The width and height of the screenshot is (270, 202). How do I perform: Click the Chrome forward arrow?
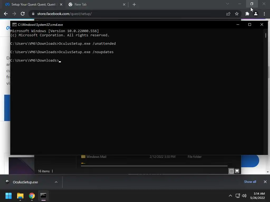tap(14, 14)
